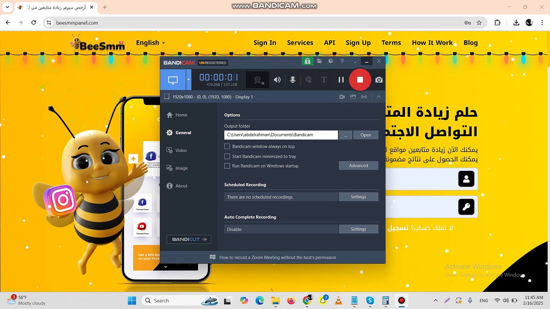Open the English language dropdown on BeeSmm
The height and width of the screenshot is (309, 550).
150,42
